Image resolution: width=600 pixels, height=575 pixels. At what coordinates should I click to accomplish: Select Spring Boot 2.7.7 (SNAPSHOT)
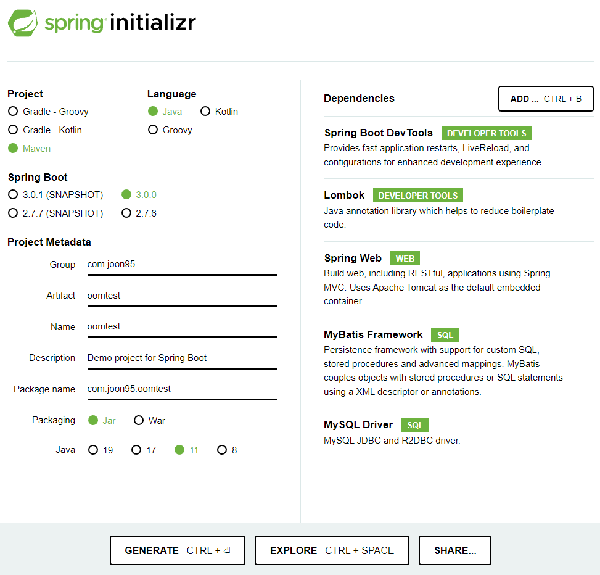click(55, 213)
